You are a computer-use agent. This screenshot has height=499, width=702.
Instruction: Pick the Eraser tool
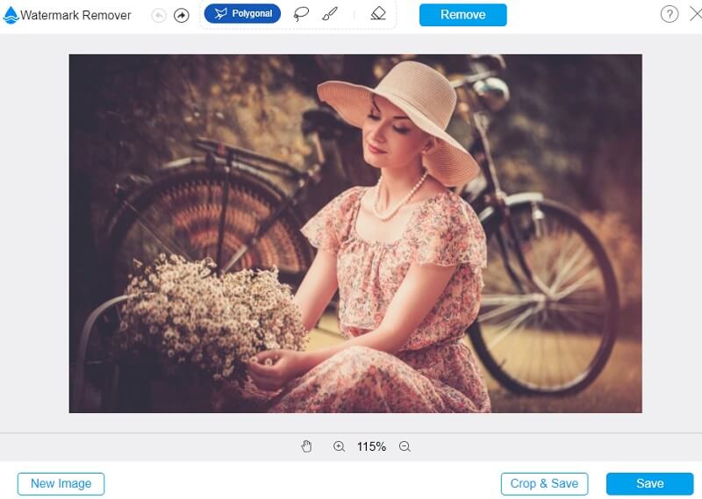tap(377, 14)
